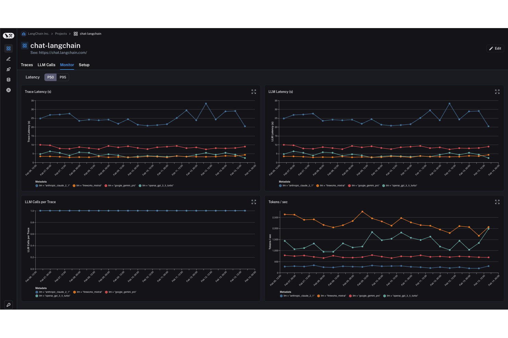Open the https://chat.langchain.com/ link
This screenshot has height=338, width=508.
[63, 53]
